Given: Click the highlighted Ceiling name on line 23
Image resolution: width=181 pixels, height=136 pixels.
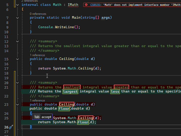Looking at the screenshot, I should pos(67,104).
